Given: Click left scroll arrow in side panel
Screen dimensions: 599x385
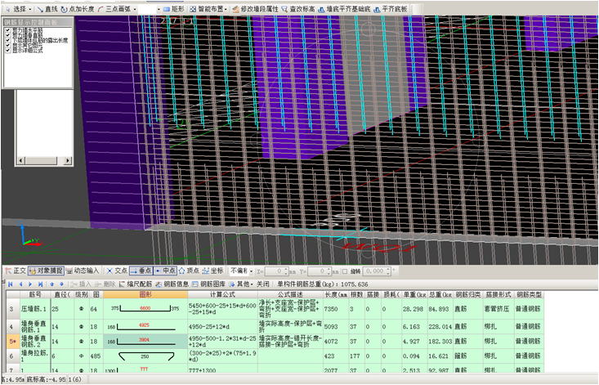Looking at the screenshot, I should pyautogui.click(x=21, y=161).
